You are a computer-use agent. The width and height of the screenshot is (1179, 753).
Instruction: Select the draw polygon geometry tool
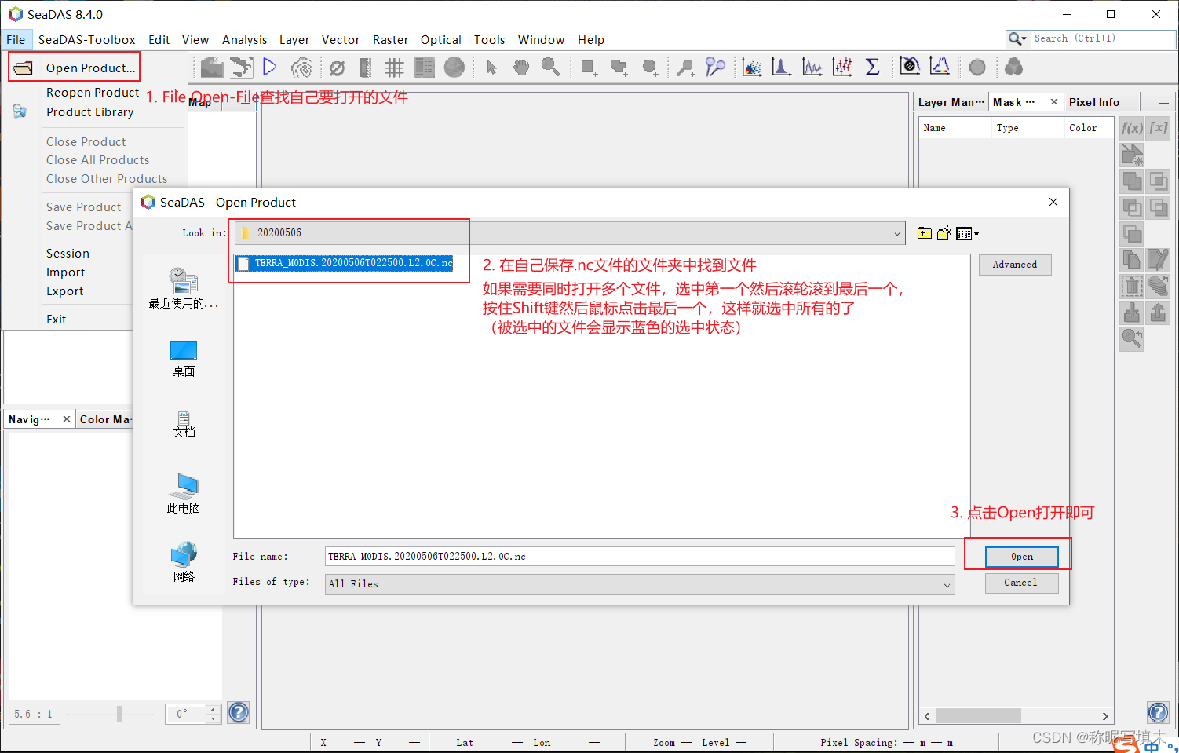(619, 68)
